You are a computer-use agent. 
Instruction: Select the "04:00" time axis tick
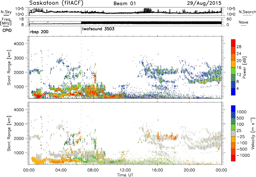pos(61,170)
